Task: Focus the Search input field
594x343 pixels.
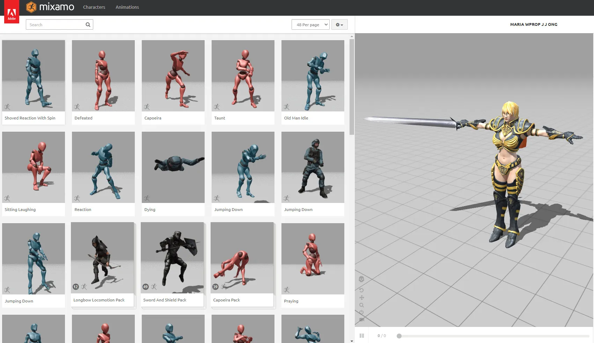Action: (56, 24)
